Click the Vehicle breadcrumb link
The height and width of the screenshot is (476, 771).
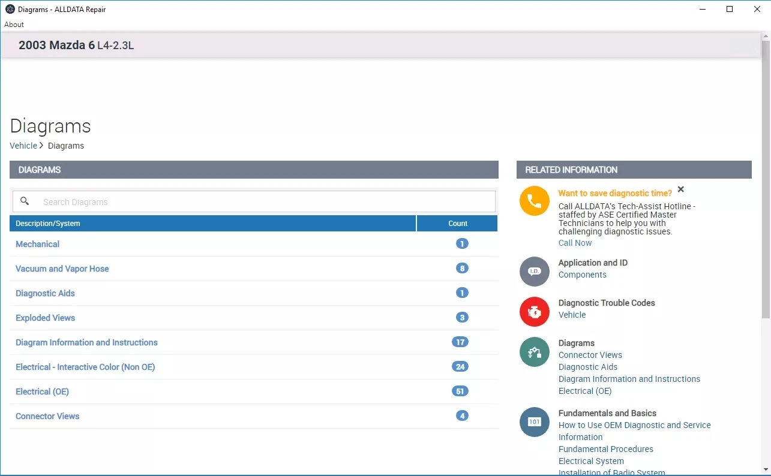pyautogui.click(x=23, y=146)
